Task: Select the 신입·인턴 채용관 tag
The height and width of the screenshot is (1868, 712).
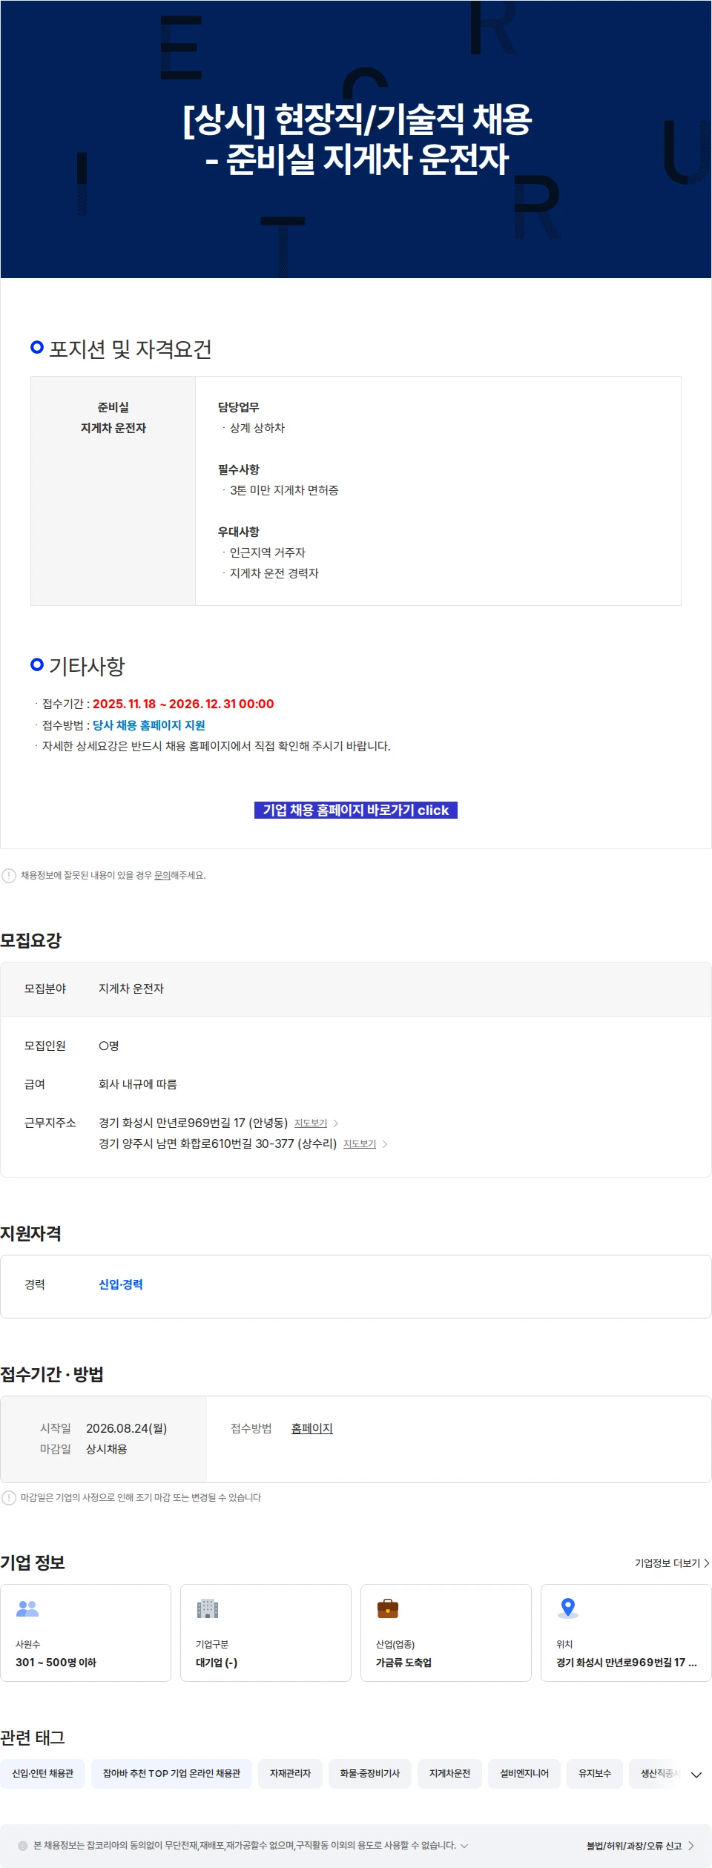Action: pos(43,1774)
